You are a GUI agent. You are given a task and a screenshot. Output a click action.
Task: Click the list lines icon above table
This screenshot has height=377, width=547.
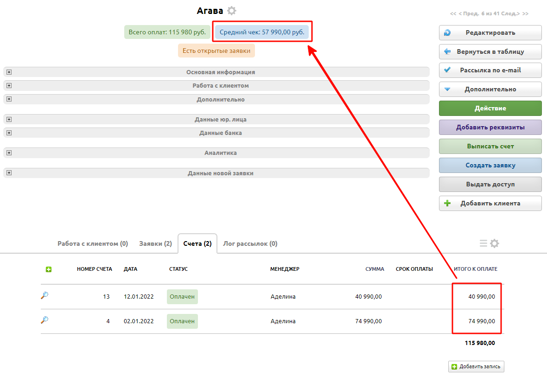tap(483, 243)
